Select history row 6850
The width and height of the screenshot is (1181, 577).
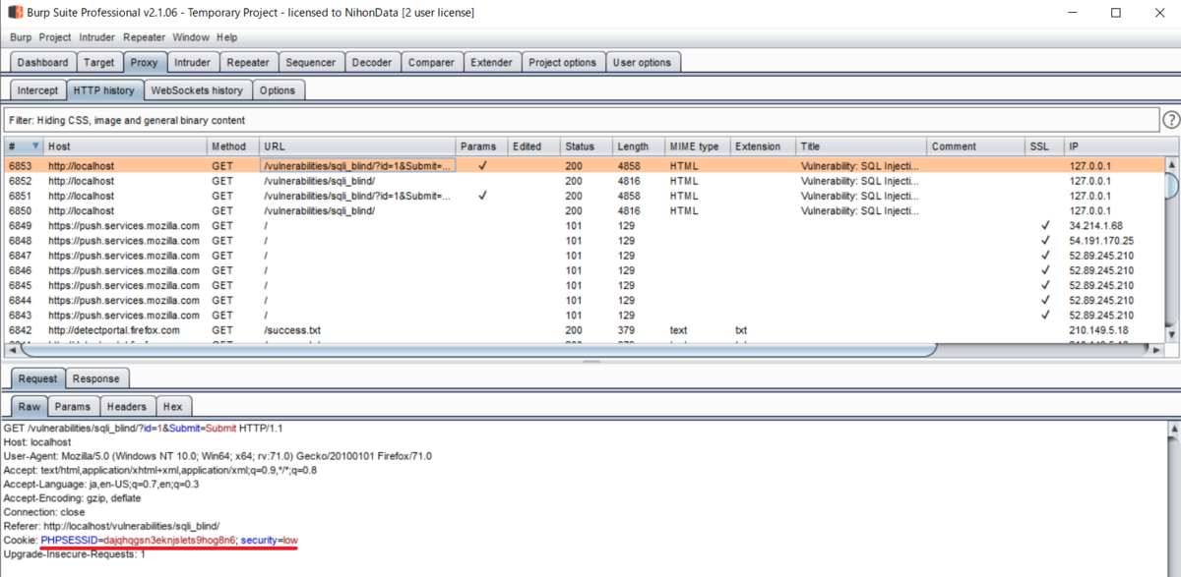(583, 210)
